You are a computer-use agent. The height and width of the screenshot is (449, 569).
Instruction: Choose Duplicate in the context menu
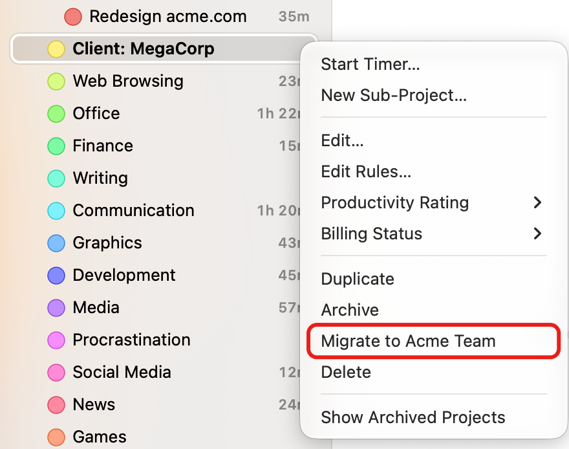point(434,279)
